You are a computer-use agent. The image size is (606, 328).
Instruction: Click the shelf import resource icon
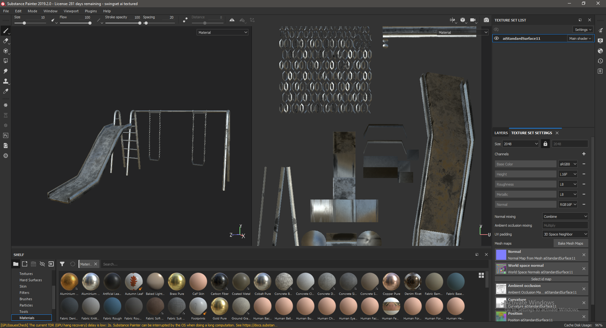click(x=51, y=264)
